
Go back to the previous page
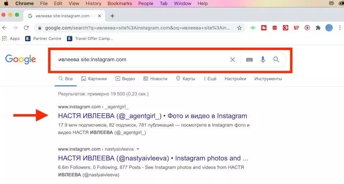(x=4, y=28)
